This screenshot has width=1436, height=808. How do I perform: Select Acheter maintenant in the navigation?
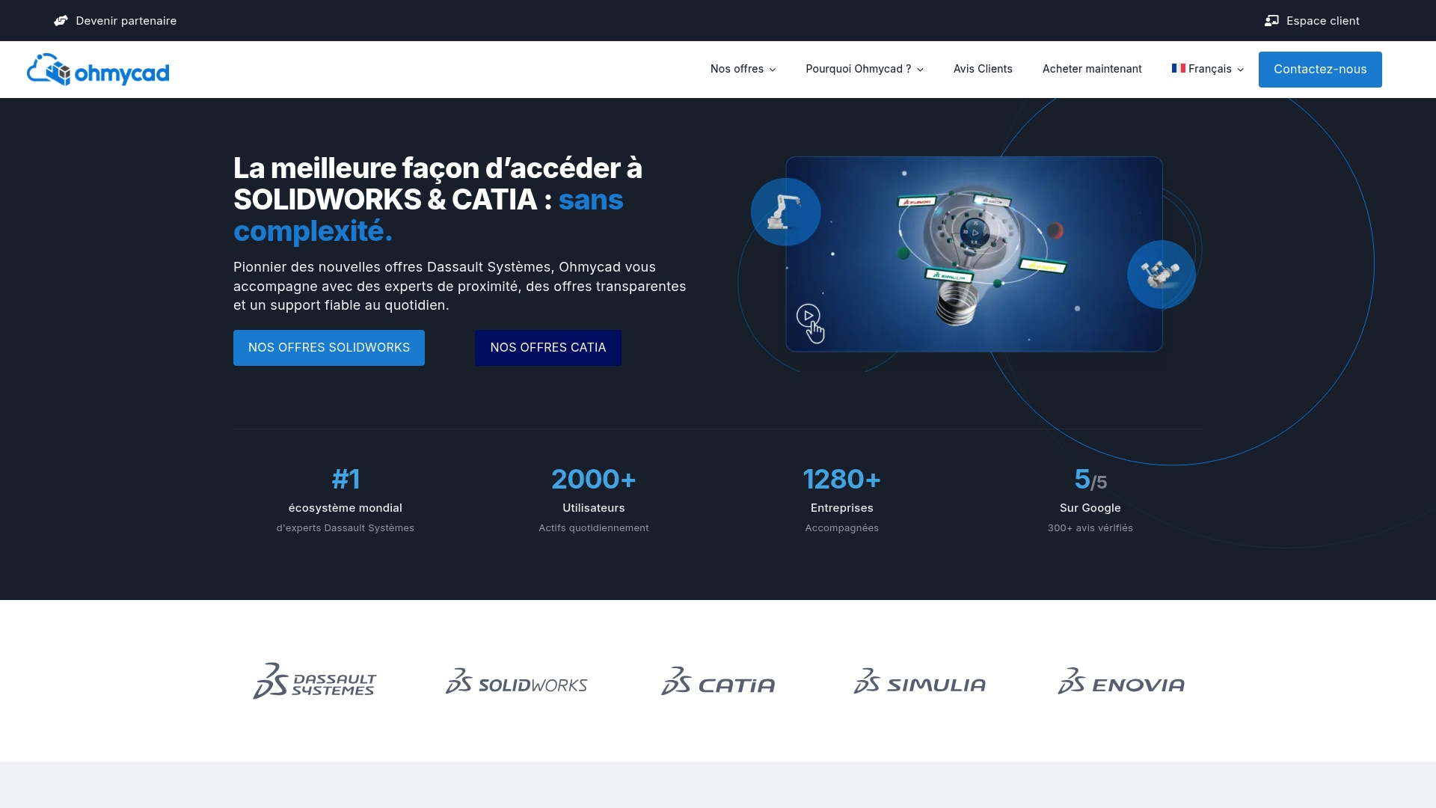pyautogui.click(x=1092, y=69)
